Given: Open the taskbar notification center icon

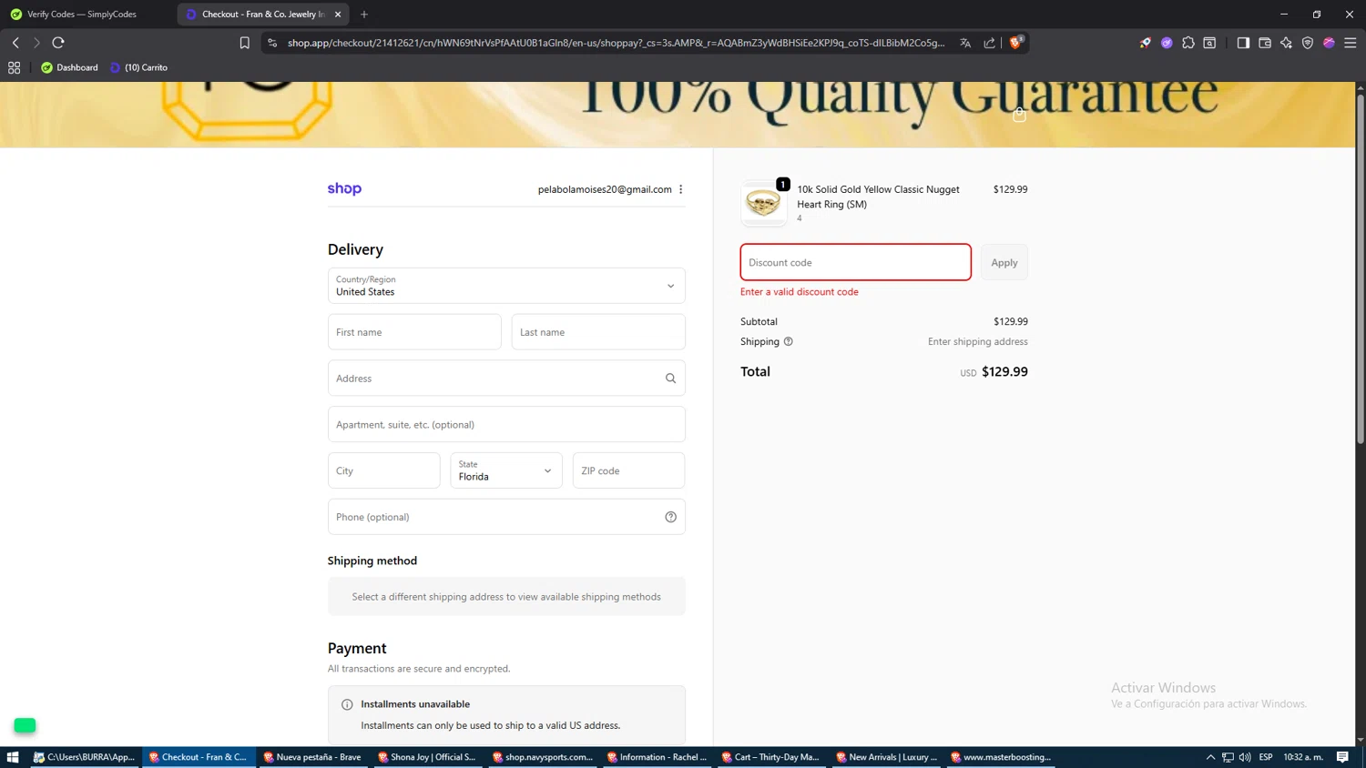Looking at the screenshot, I should [x=1342, y=757].
